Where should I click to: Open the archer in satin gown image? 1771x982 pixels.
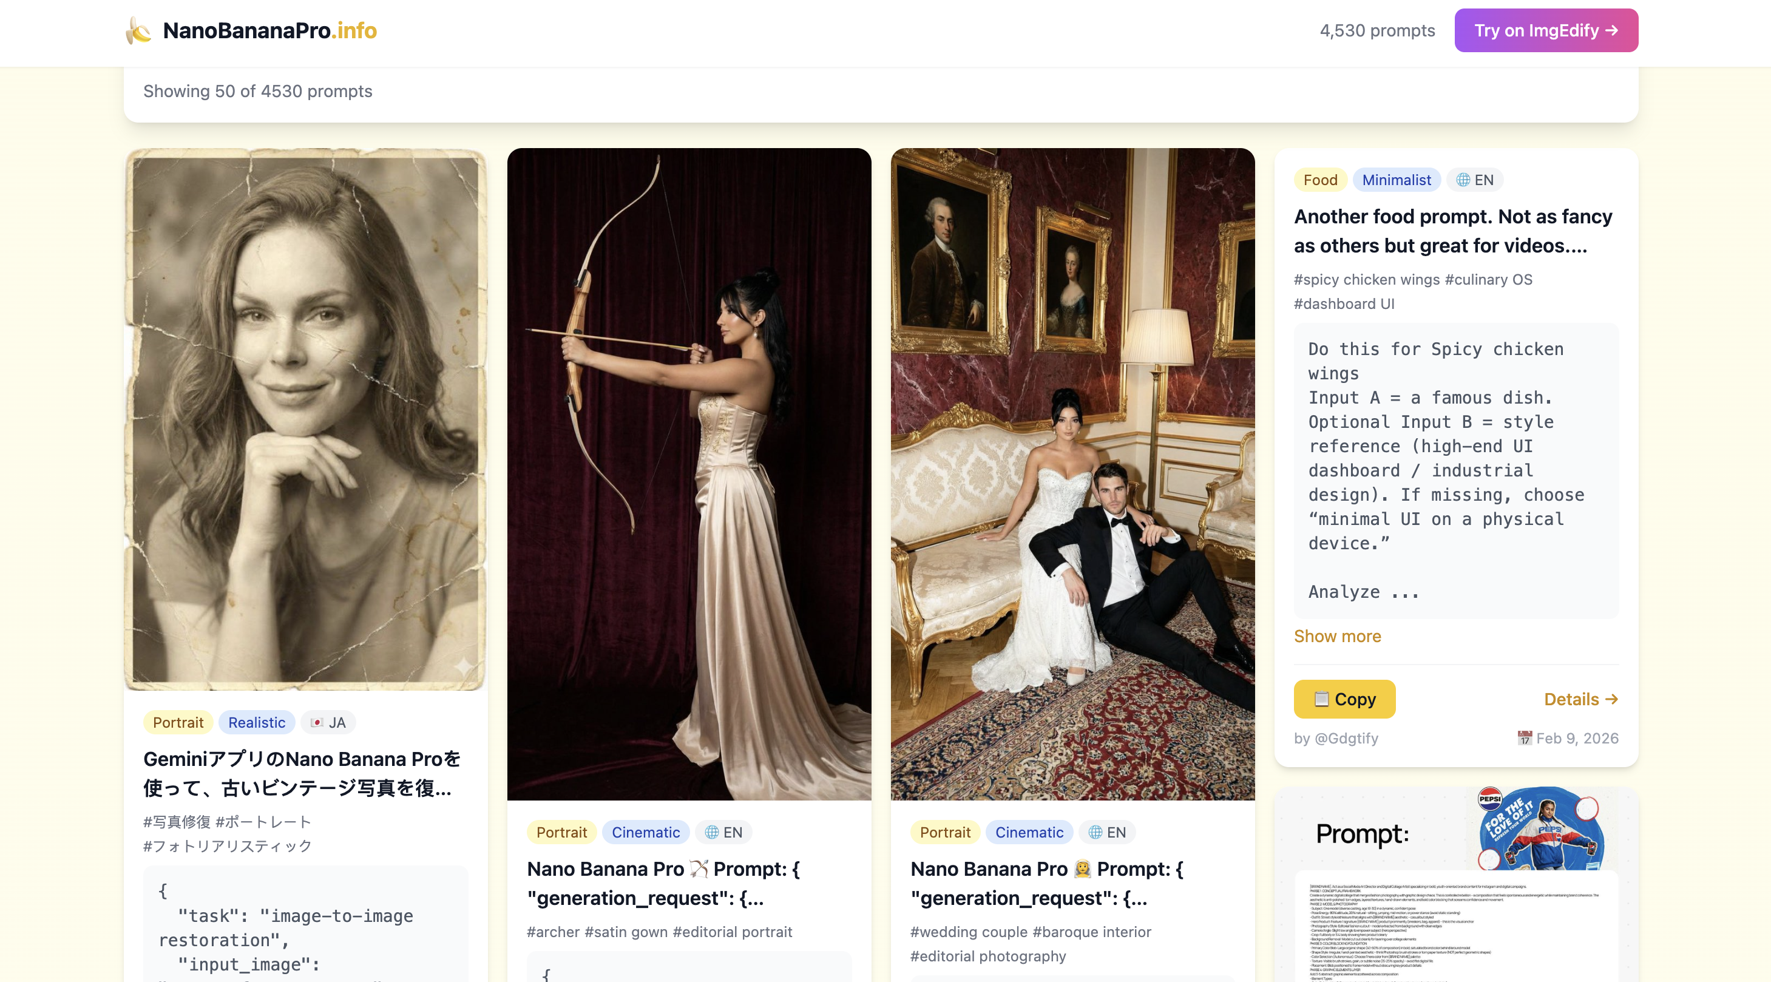click(689, 475)
